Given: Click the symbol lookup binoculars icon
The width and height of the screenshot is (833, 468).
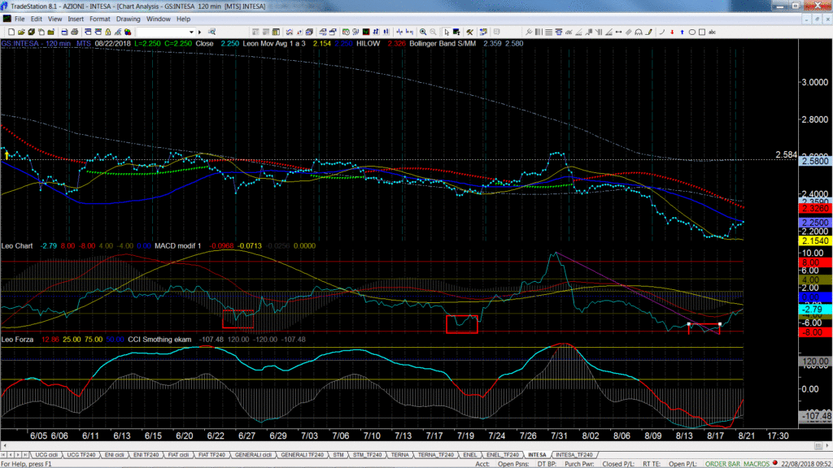Looking at the screenshot, I should point(212,32).
